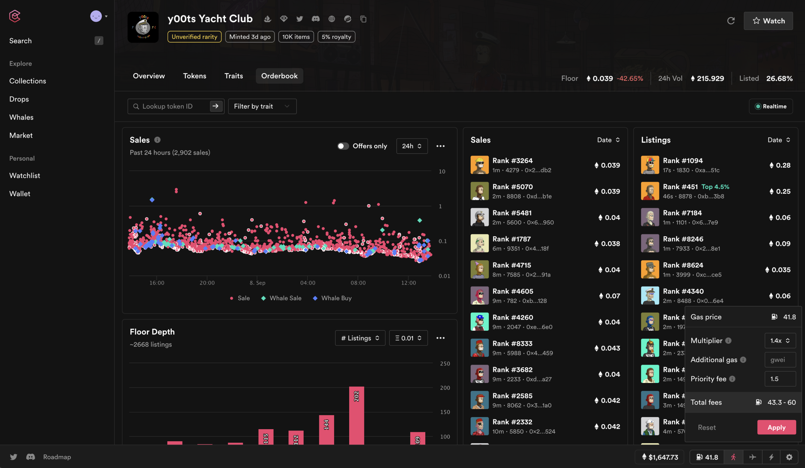Viewport: 805px width, 468px height.
Task: Click the copy contract address icon
Action: pos(363,19)
